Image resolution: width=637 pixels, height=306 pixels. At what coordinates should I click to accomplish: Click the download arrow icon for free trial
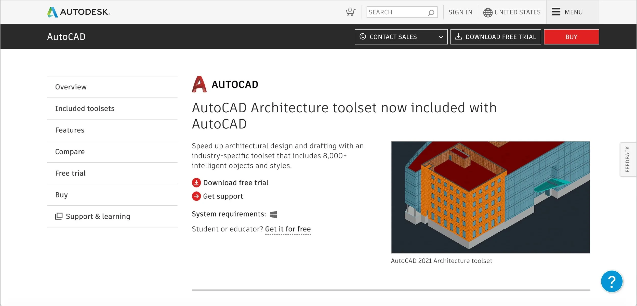coord(196,182)
